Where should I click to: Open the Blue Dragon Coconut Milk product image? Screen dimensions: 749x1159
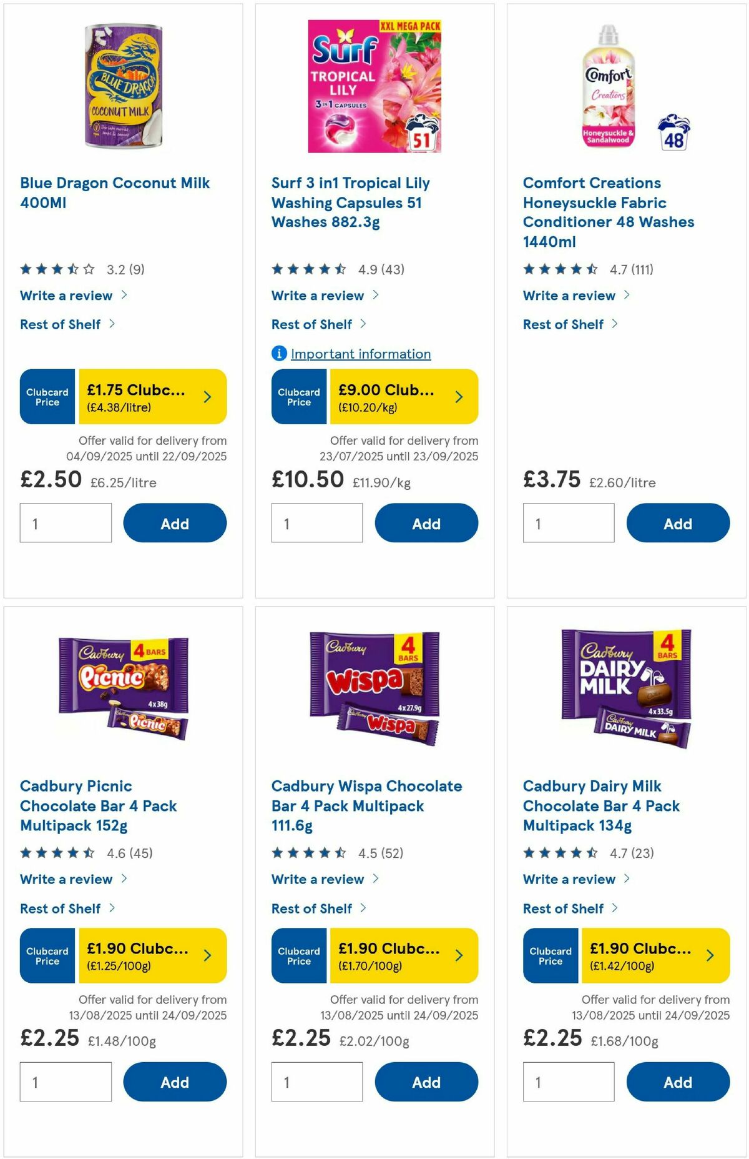click(x=122, y=86)
